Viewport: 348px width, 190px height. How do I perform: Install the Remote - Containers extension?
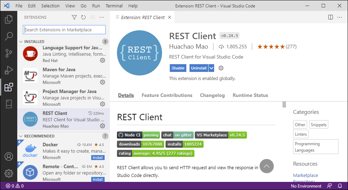pos(98,179)
